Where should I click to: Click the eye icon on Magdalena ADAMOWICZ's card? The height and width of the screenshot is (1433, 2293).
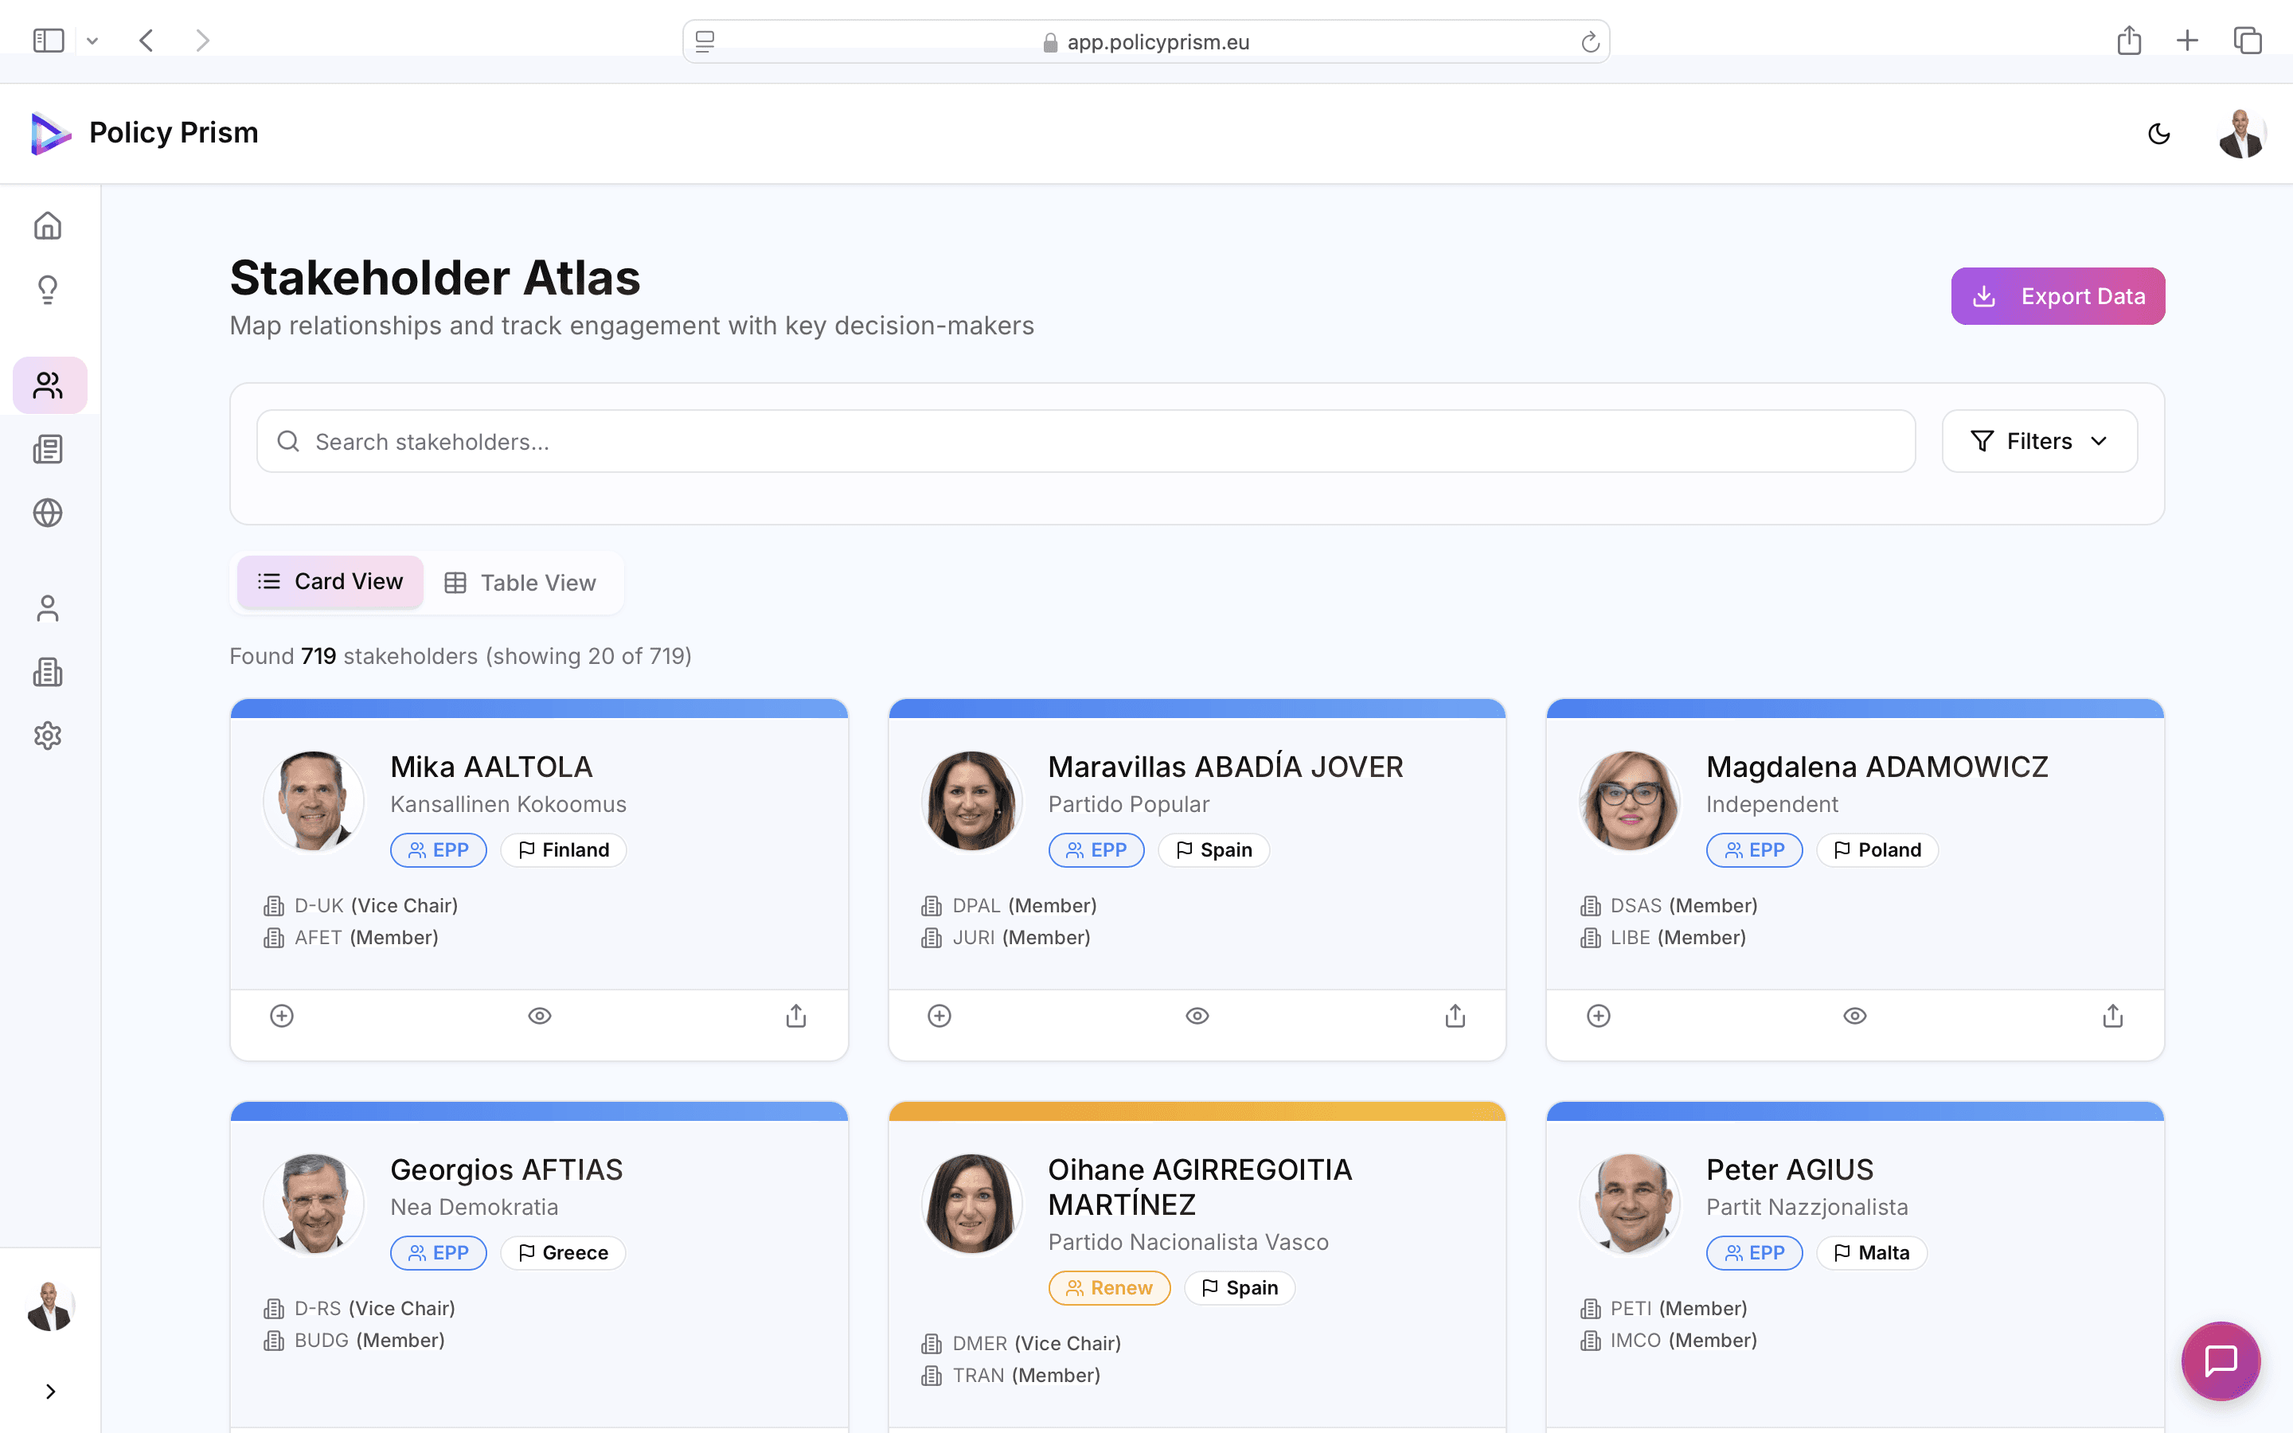pyautogui.click(x=1854, y=1016)
